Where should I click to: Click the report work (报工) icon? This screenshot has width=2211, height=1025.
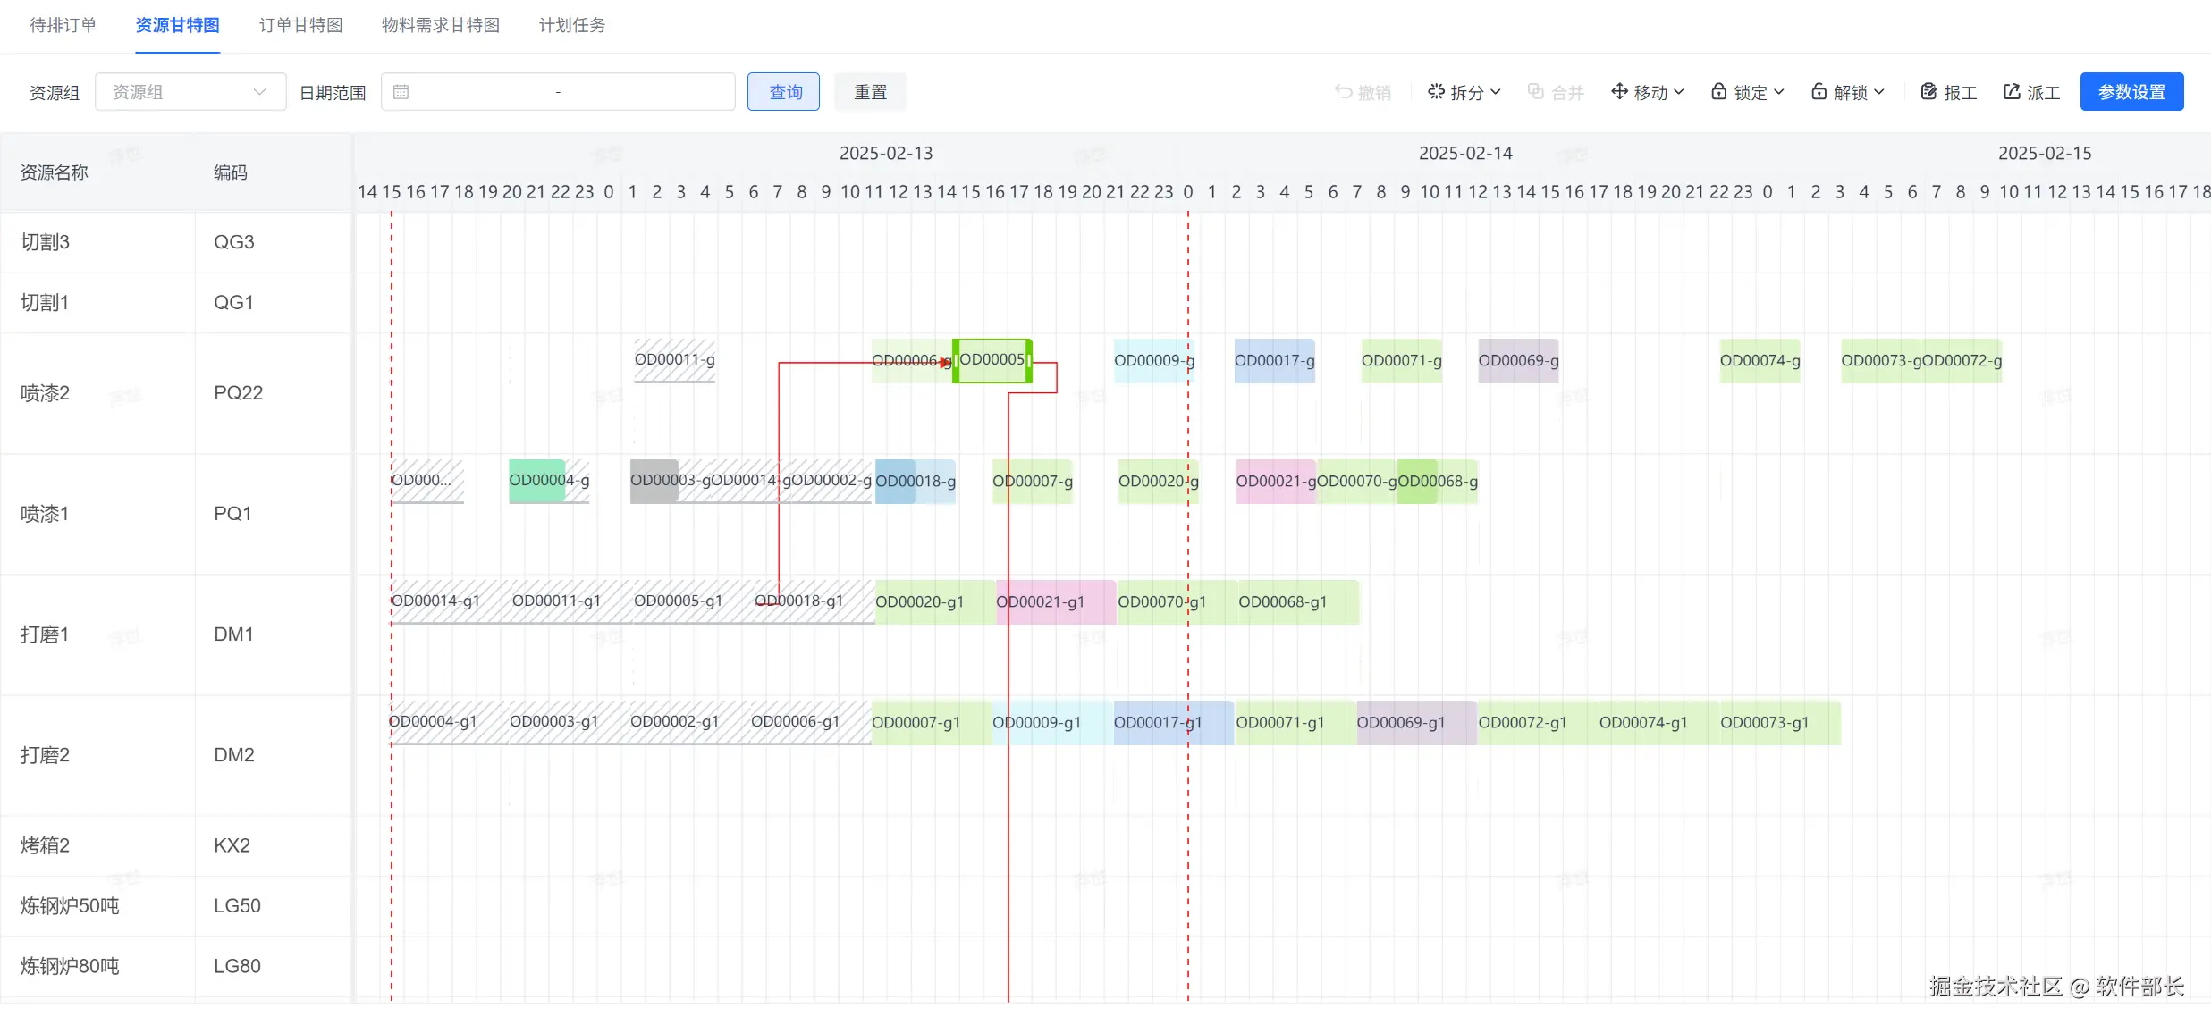[1928, 92]
